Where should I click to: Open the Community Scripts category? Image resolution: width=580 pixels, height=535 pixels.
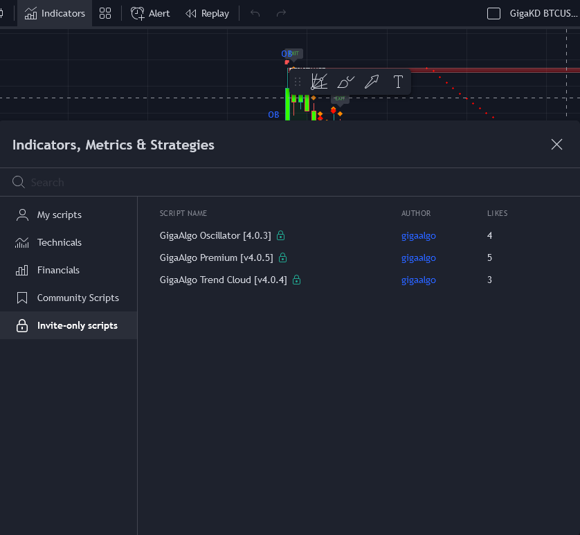(69, 298)
